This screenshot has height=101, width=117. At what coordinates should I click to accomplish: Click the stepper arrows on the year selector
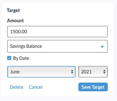coord(104,72)
